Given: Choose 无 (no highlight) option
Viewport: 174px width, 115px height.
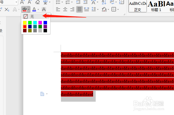Looking at the screenshot, I should [36, 16].
